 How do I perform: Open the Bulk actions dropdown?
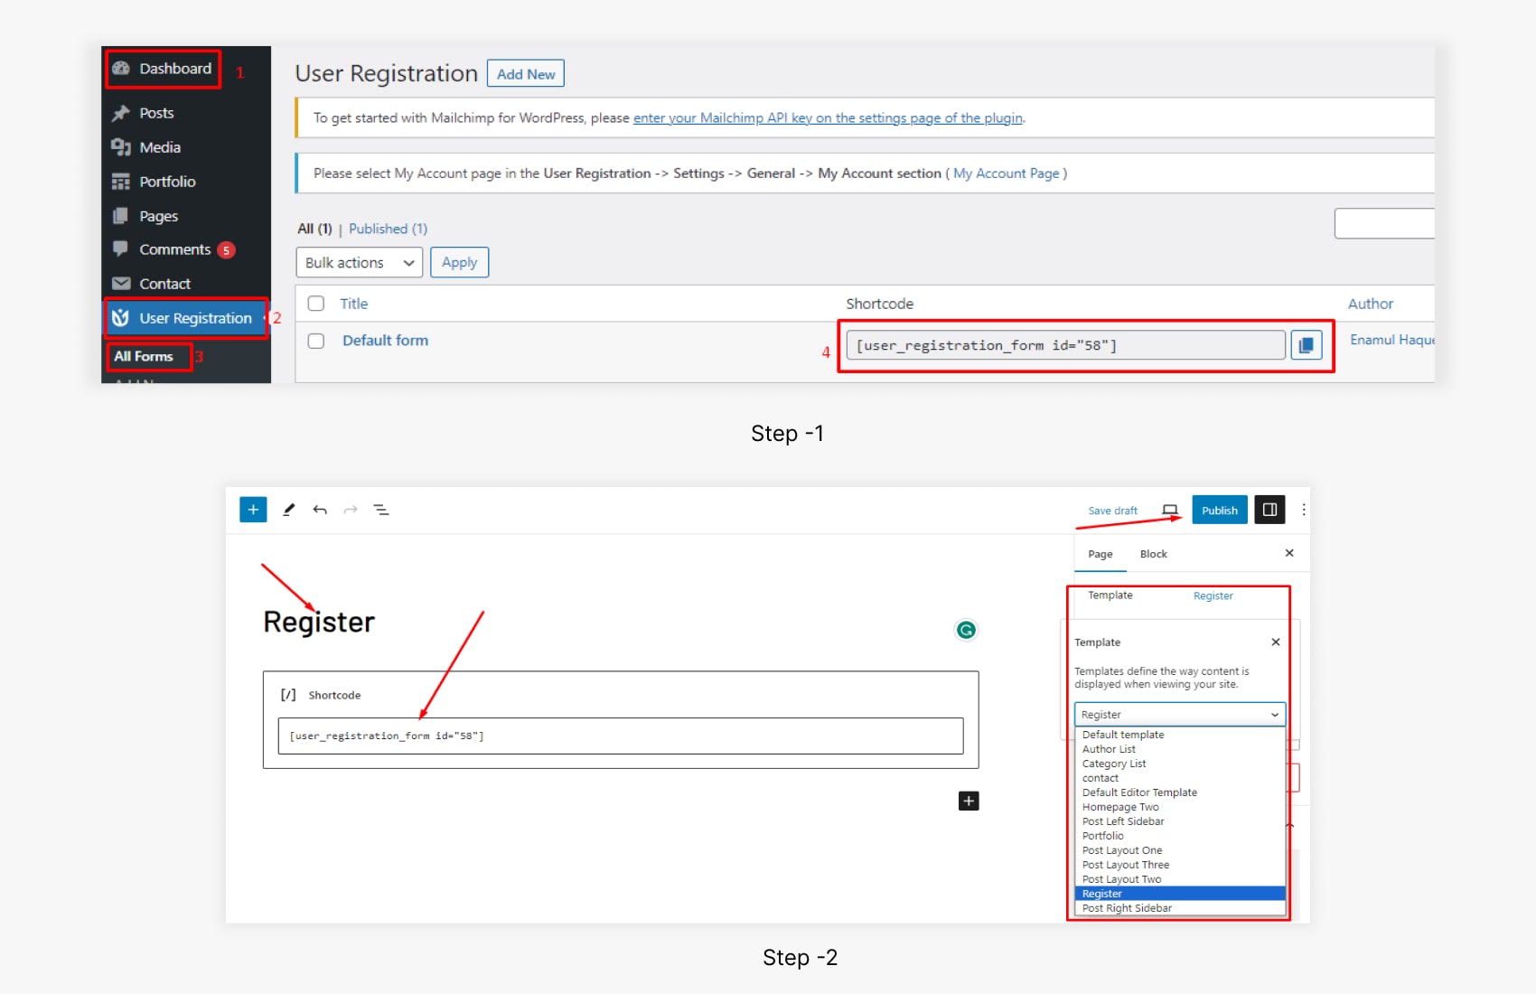click(x=360, y=263)
